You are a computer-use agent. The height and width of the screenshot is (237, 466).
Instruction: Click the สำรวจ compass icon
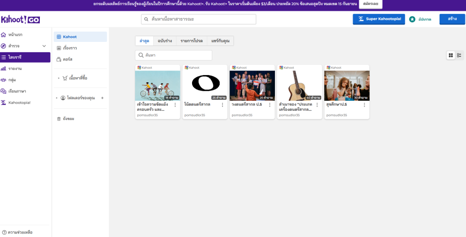(x=3, y=46)
